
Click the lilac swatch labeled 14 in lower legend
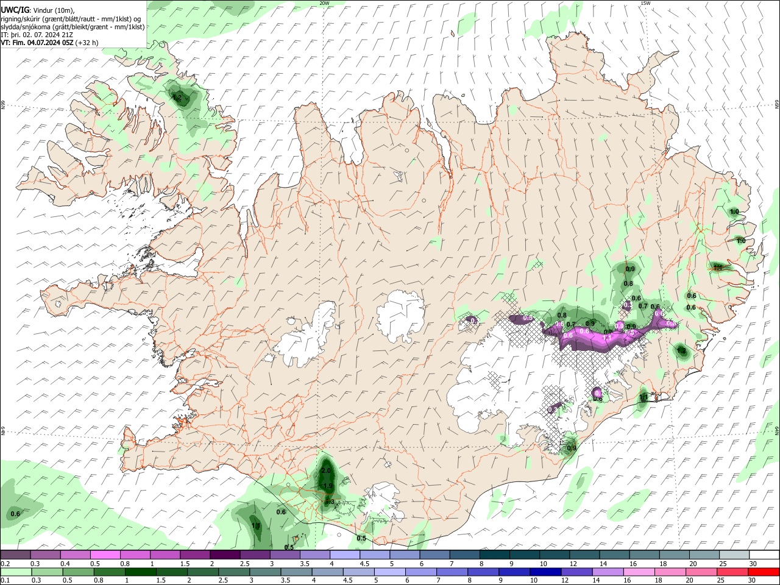pyautogui.click(x=608, y=572)
